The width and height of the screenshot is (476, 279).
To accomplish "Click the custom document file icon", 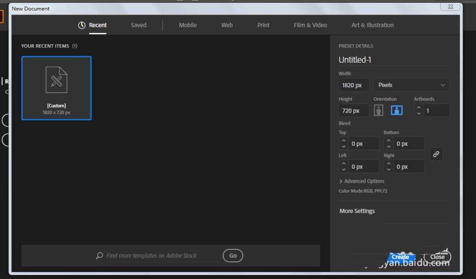I will (x=56, y=80).
